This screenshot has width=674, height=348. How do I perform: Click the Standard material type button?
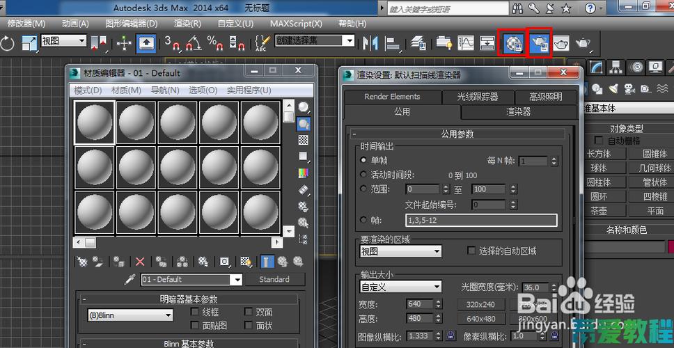274,279
